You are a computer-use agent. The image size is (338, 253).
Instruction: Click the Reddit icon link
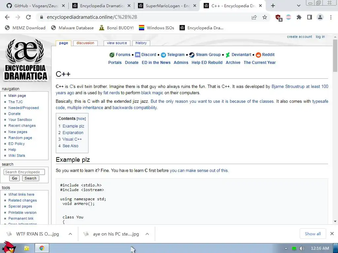point(258,55)
